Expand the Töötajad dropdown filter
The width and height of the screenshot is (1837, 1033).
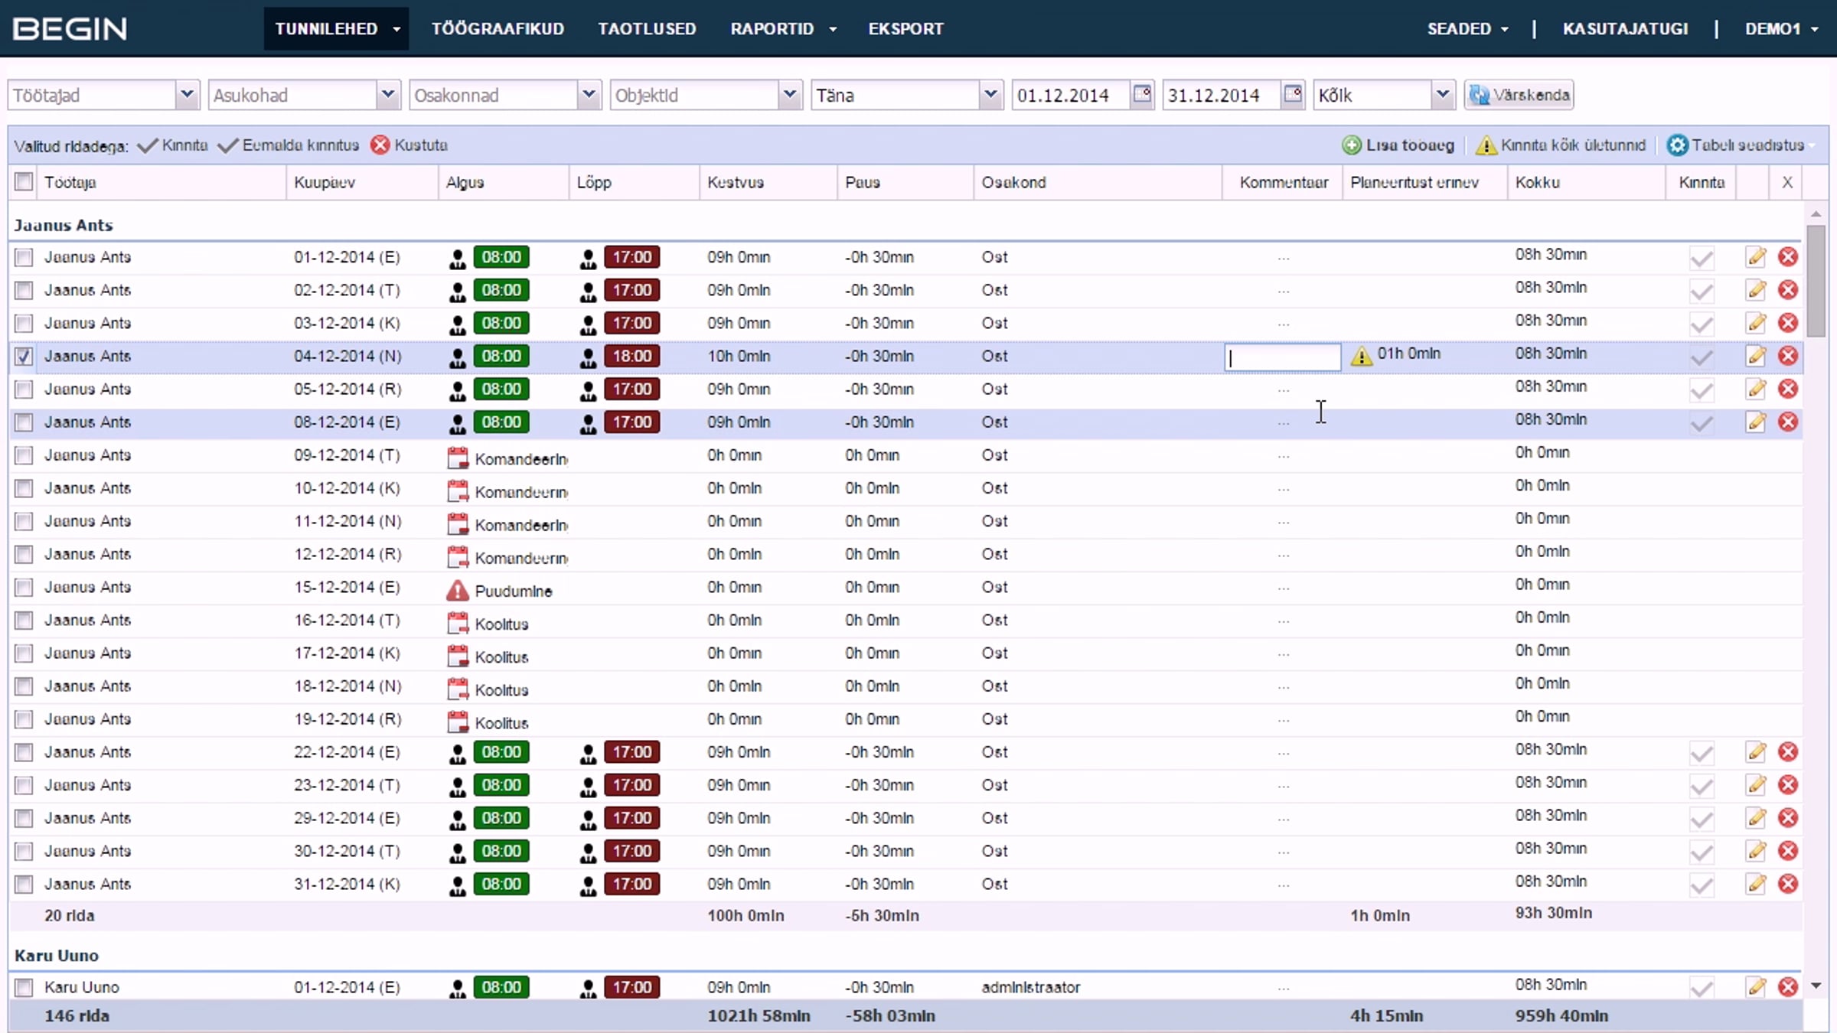coord(186,95)
